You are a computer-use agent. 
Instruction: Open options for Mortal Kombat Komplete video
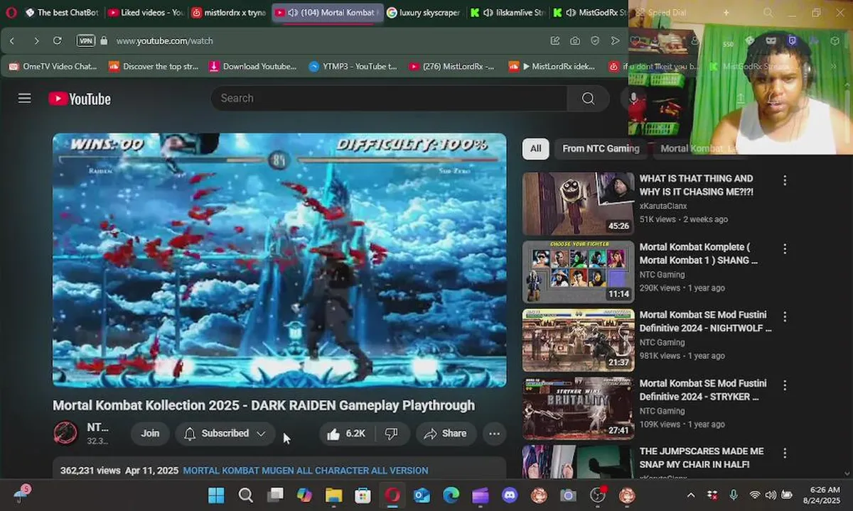click(x=785, y=249)
